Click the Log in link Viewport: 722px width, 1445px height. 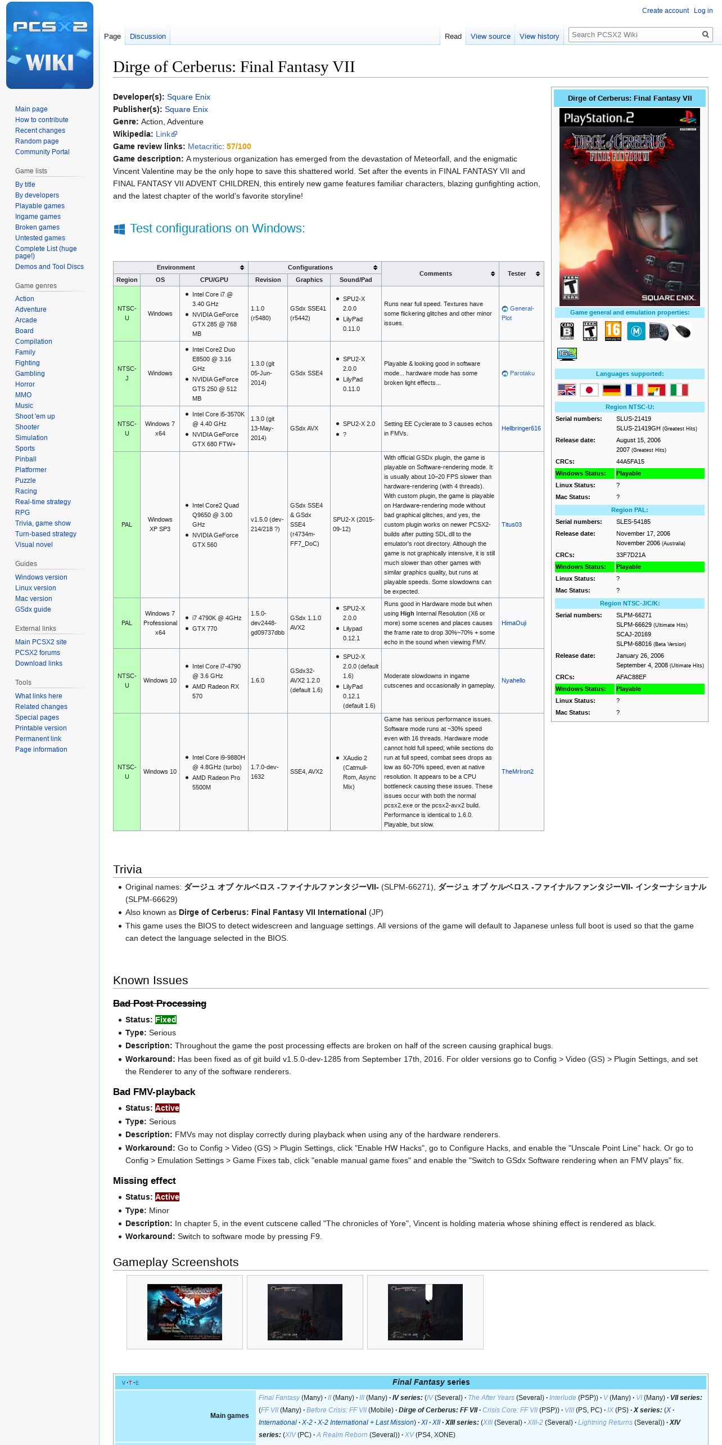tap(703, 11)
